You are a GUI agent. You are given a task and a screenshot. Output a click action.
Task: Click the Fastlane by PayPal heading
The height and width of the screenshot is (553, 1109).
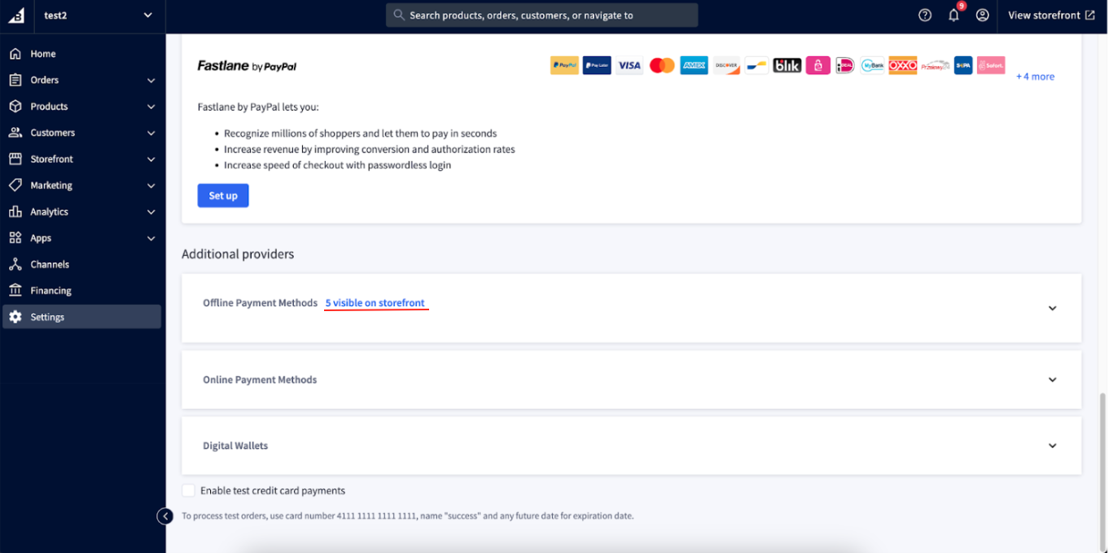click(x=247, y=66)
